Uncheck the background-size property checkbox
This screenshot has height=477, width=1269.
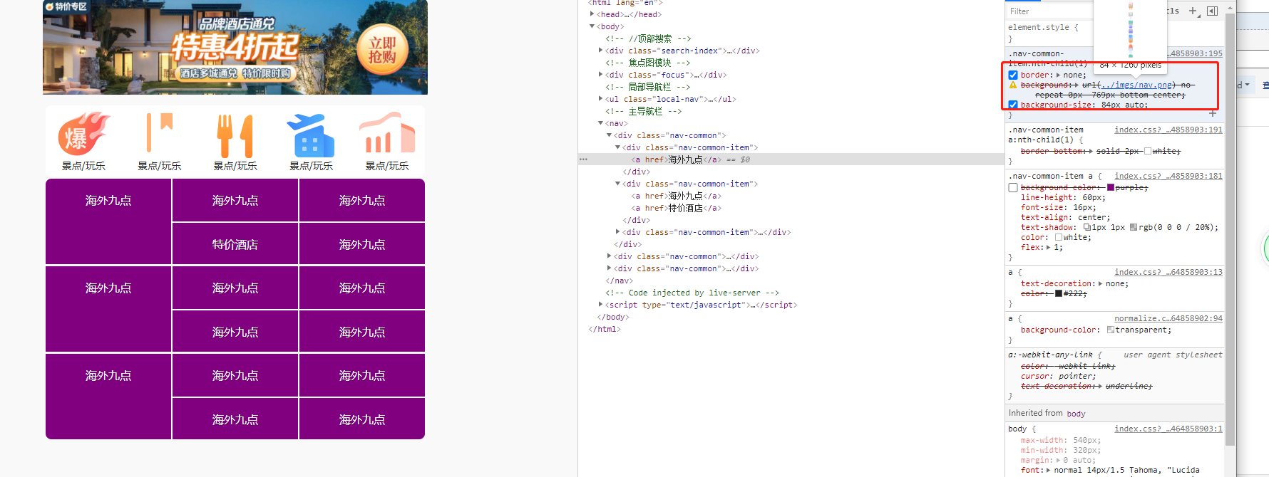pos(1013,105)
